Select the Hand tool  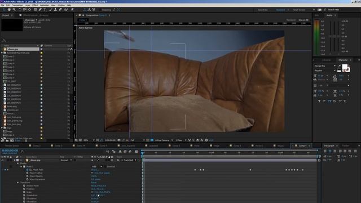9,10
